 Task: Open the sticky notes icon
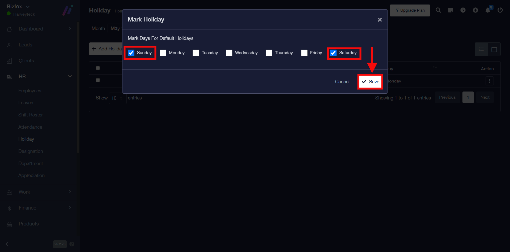pos(450,10)
